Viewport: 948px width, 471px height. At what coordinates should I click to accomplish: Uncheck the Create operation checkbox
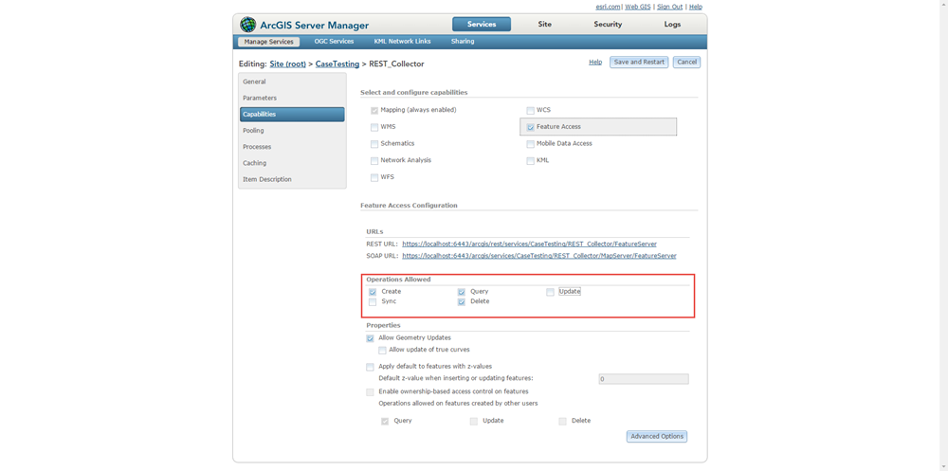[x=373, y=292]
